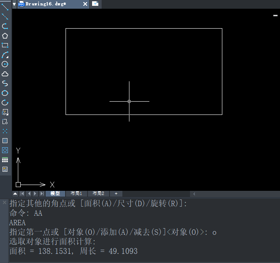Click the AREA command history line
The height and width of the screenshot is (263, 280).
click(17, 223)
